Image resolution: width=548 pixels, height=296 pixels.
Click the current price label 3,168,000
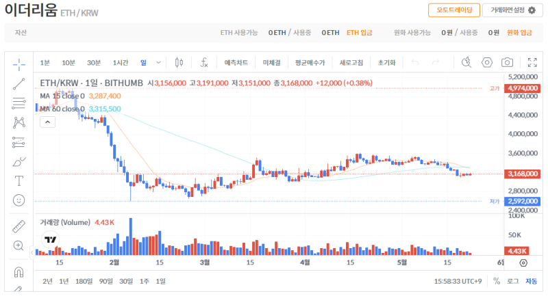[522, 174]
